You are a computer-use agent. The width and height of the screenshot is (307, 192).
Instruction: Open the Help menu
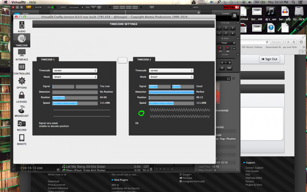[33, 2]
